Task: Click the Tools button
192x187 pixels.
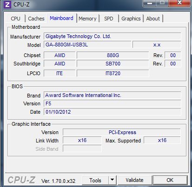Action: click(x=95, y=180)
